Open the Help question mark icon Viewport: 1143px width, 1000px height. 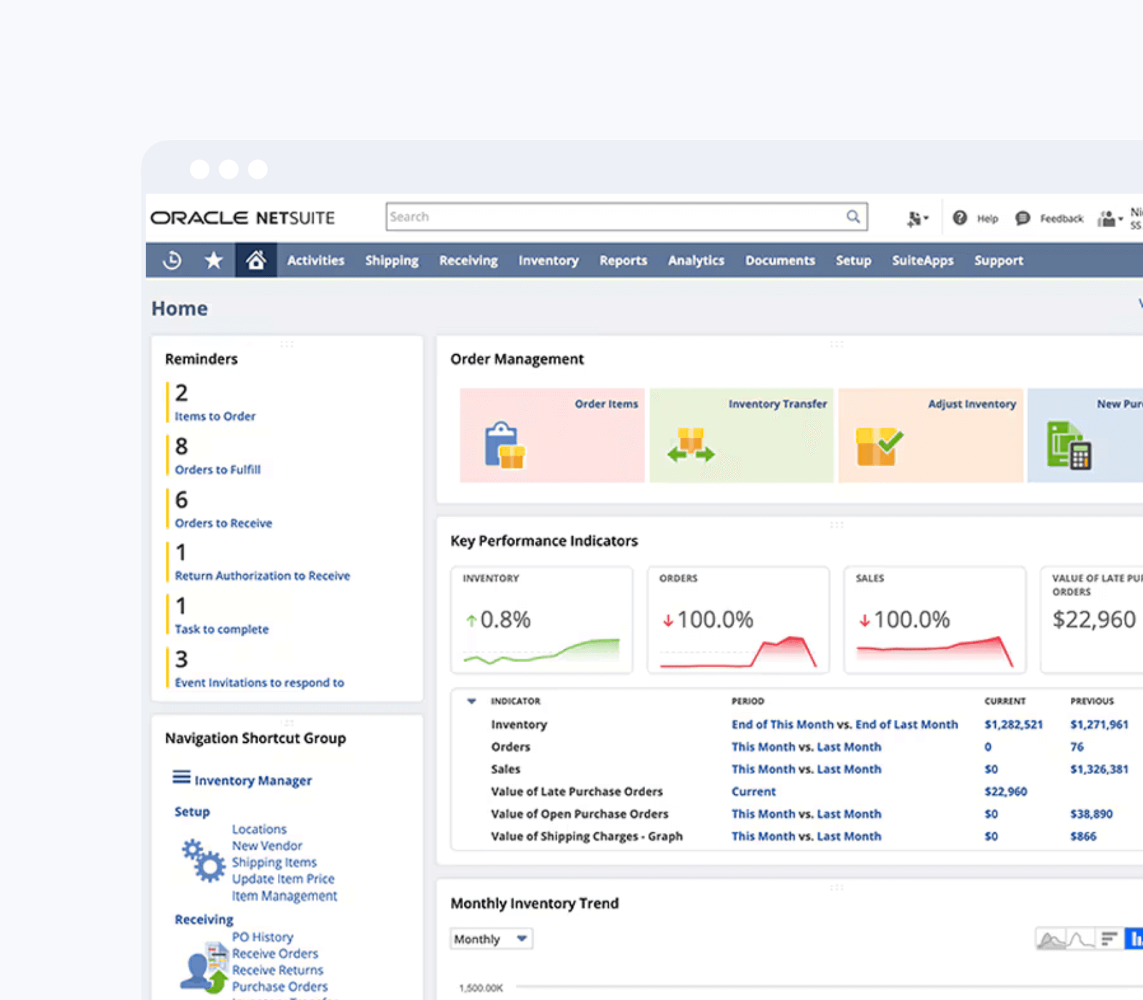tap(959, 218)
